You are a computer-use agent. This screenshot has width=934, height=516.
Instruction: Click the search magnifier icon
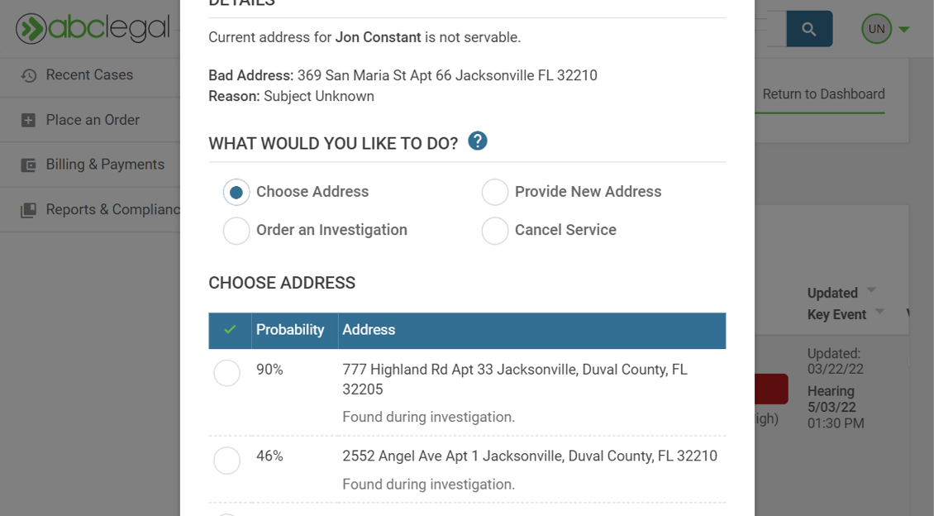(808, 28)
